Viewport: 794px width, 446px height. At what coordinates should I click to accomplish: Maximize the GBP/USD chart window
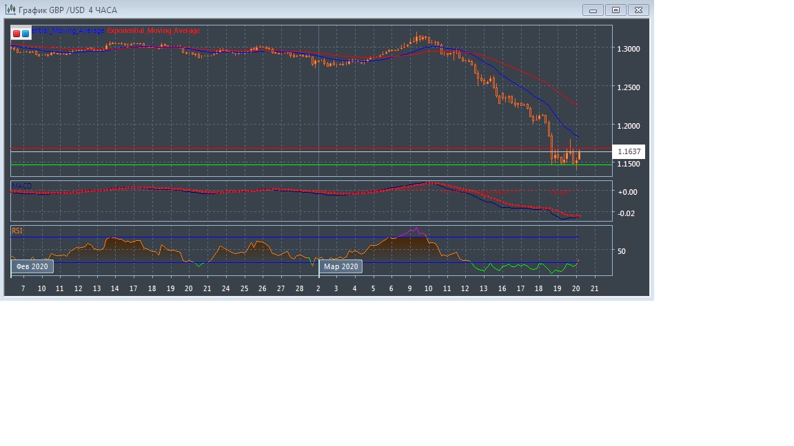coord(615,10)
